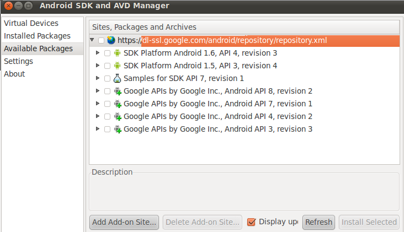Check Google APIs Android API 4 checkbox
The height and width of the screenshot is (232, 404).
[x=107, y=116]
